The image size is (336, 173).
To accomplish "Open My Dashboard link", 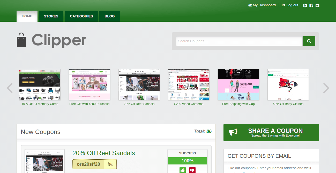I will 262,5.
